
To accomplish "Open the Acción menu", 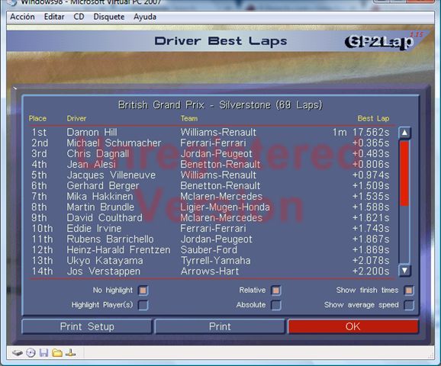I will (x=22, y=17).
